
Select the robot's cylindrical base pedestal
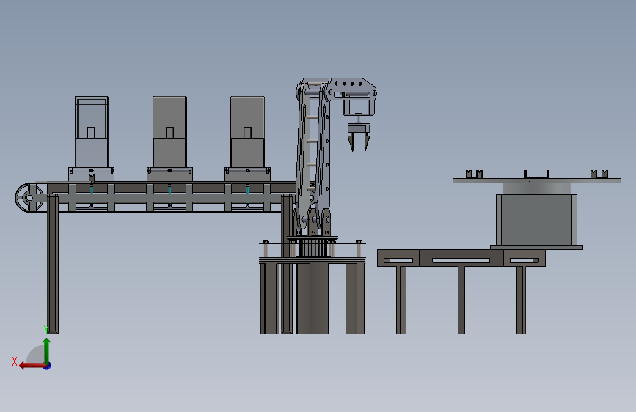pos(312,298)
